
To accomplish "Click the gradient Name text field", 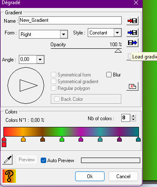I will click(70, 21).
